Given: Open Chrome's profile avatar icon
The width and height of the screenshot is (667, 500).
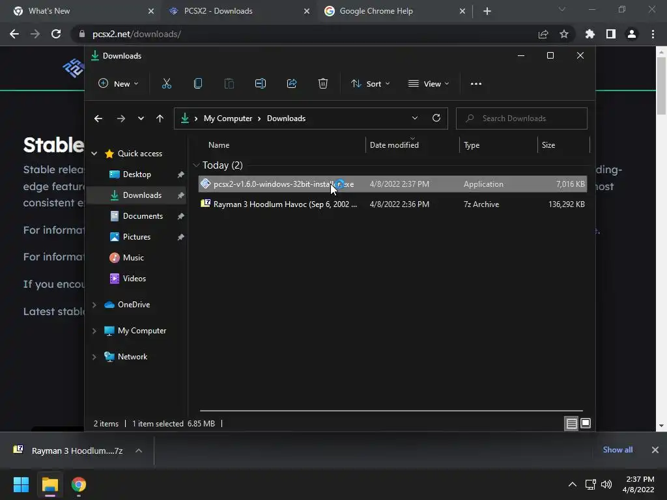Looking at the screenshot, I should tap(632, 34).
